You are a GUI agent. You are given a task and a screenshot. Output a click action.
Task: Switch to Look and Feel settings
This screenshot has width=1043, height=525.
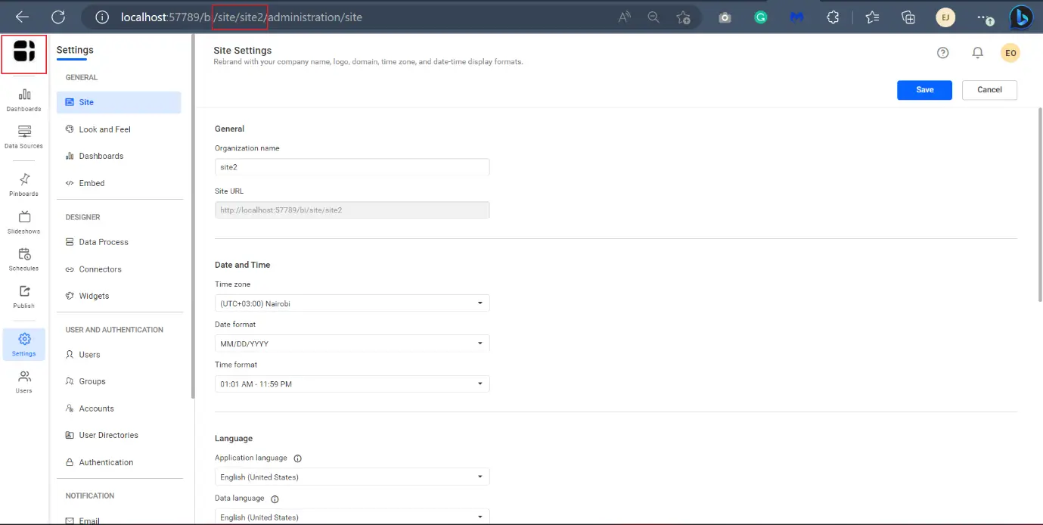click(106, 129)
